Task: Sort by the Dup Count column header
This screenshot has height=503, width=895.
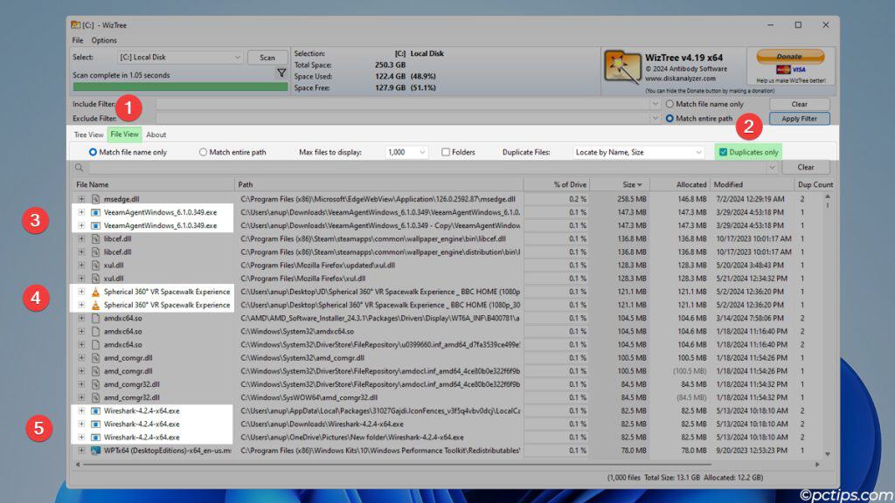Action: click(815, 185)
